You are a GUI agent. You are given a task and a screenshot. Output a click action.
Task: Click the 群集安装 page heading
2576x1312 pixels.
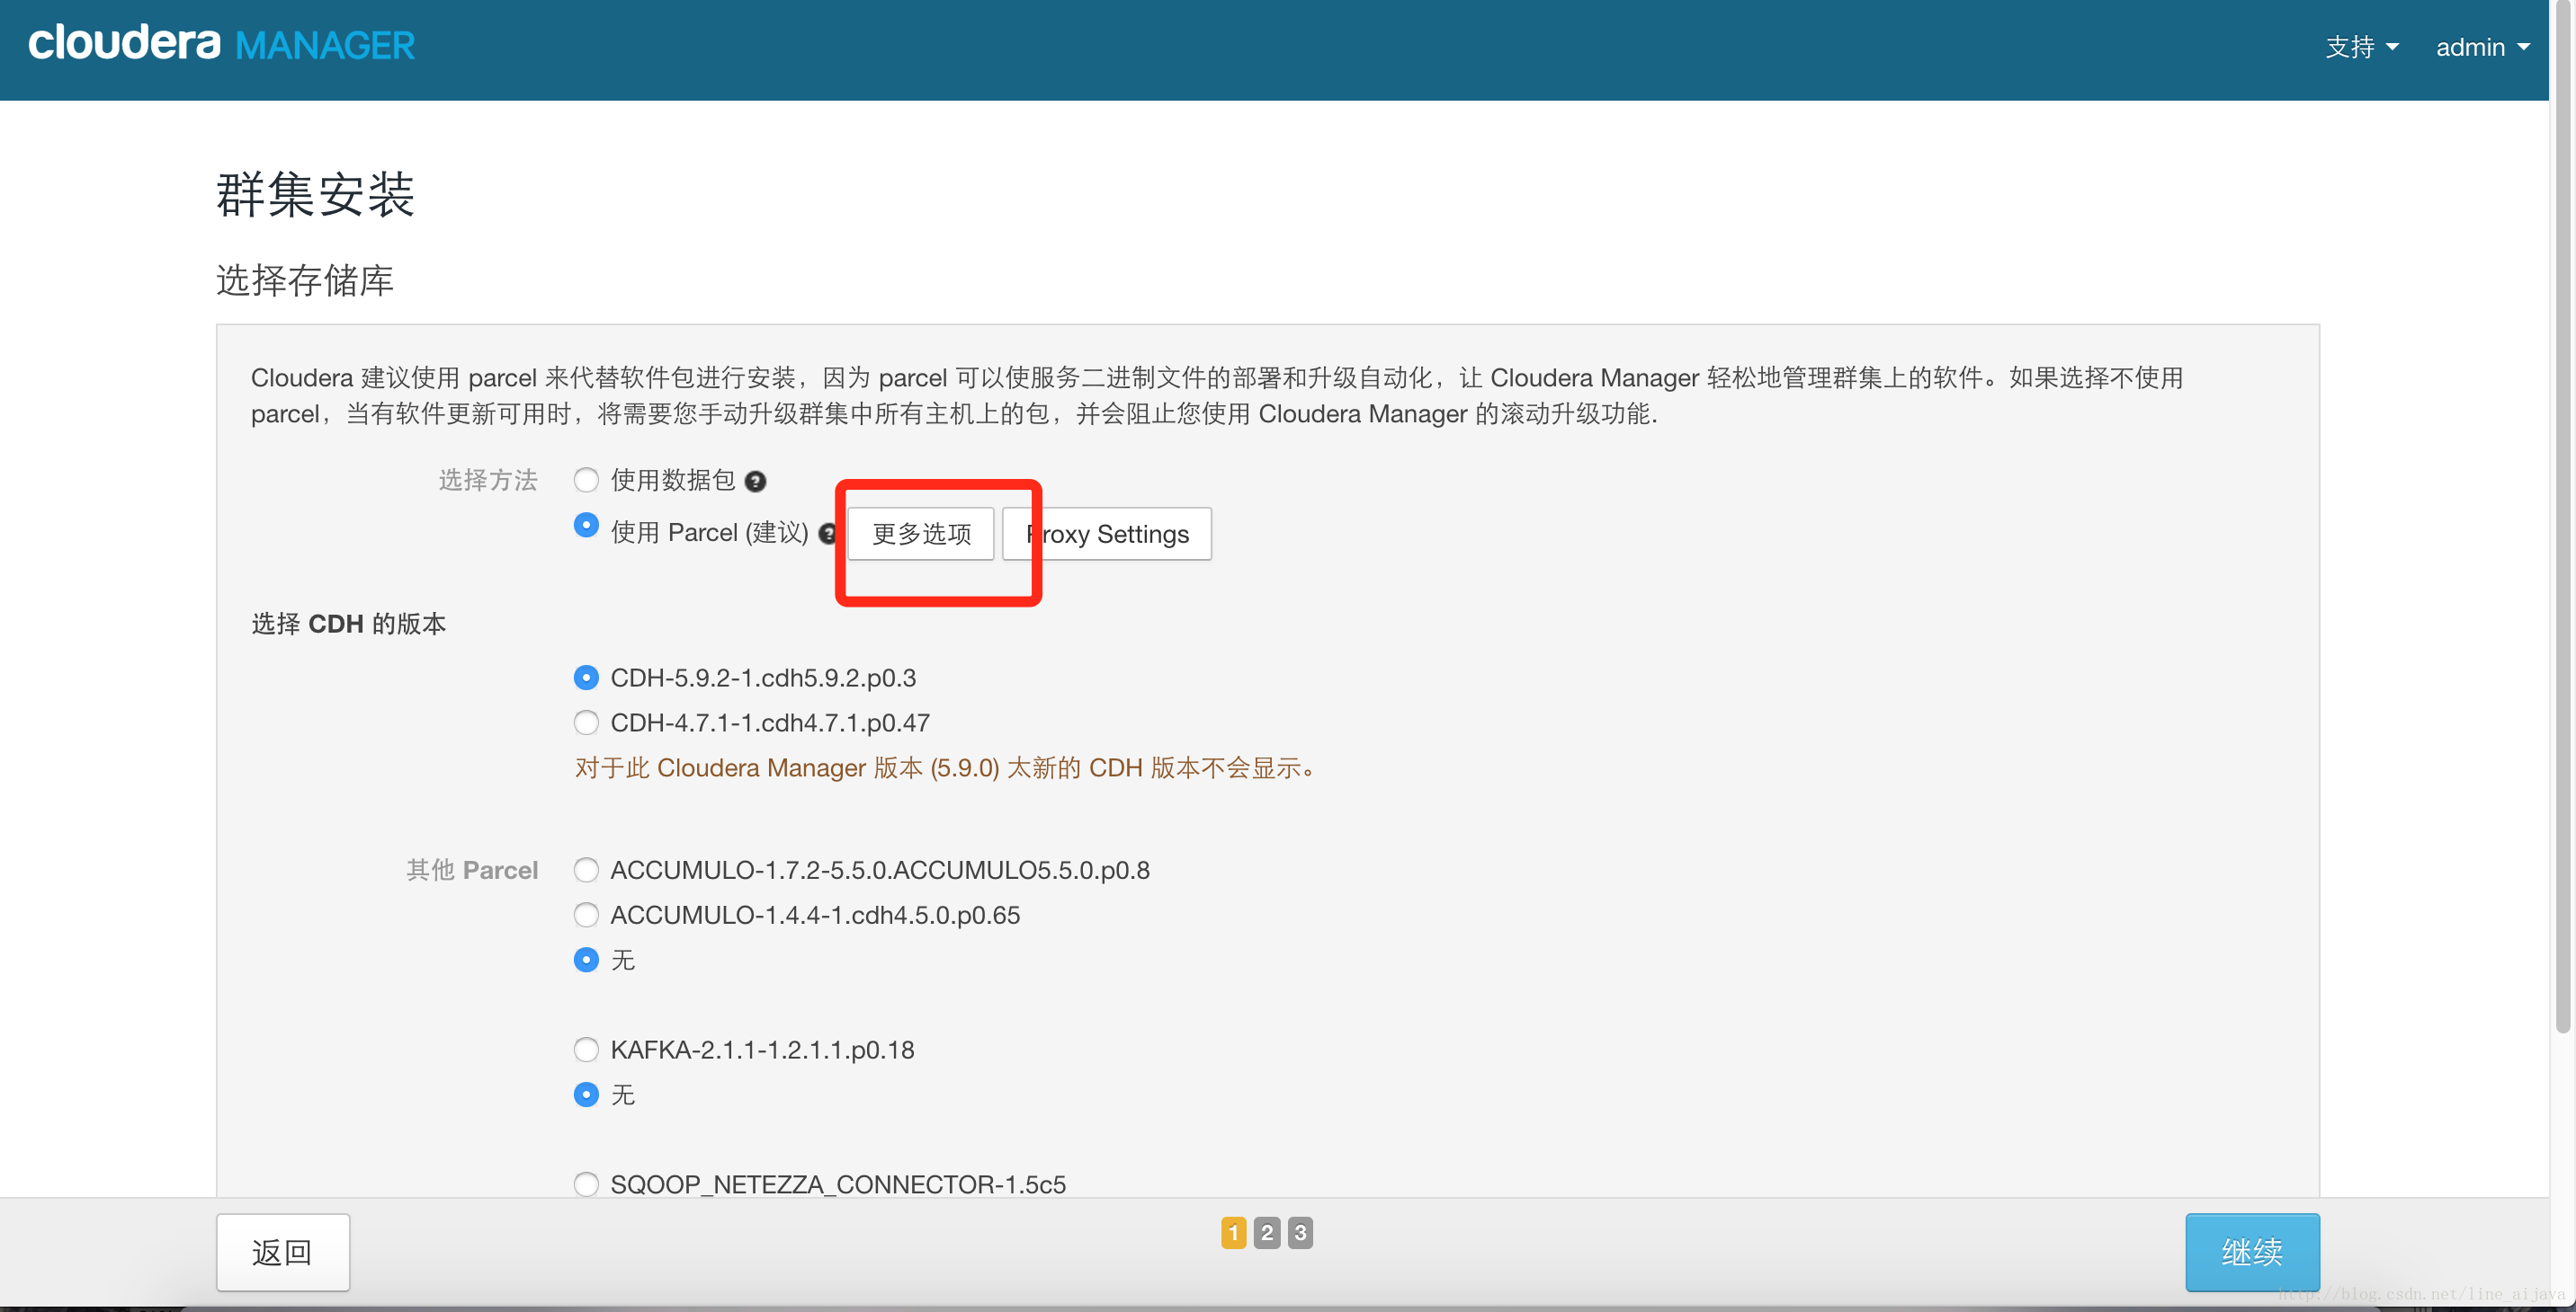[315, 193]
